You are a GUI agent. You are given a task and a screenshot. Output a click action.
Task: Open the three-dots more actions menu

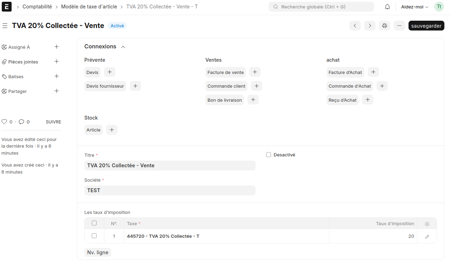coord(399,26)
